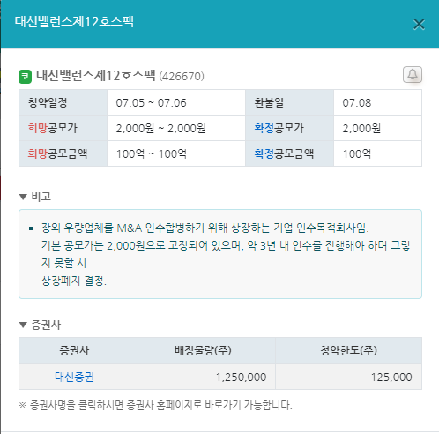Click the 청약한도(주) column header
This screenshot has width=439, height=434.
tap(348, 350)
